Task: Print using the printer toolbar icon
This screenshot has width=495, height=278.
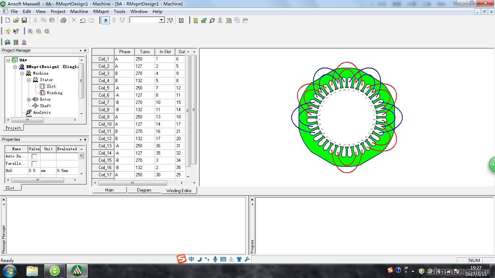Action: 63,20
